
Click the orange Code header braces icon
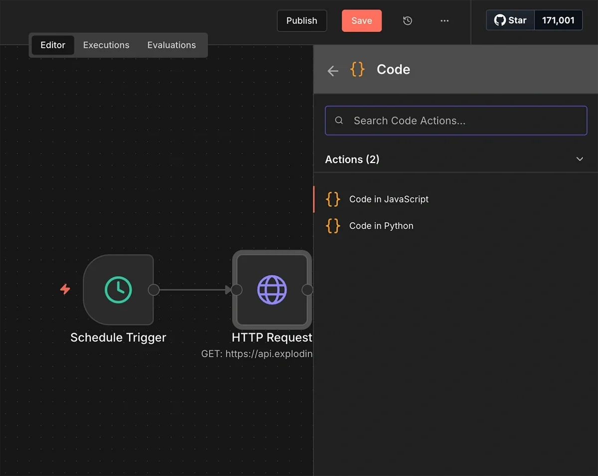coord(357,69)
